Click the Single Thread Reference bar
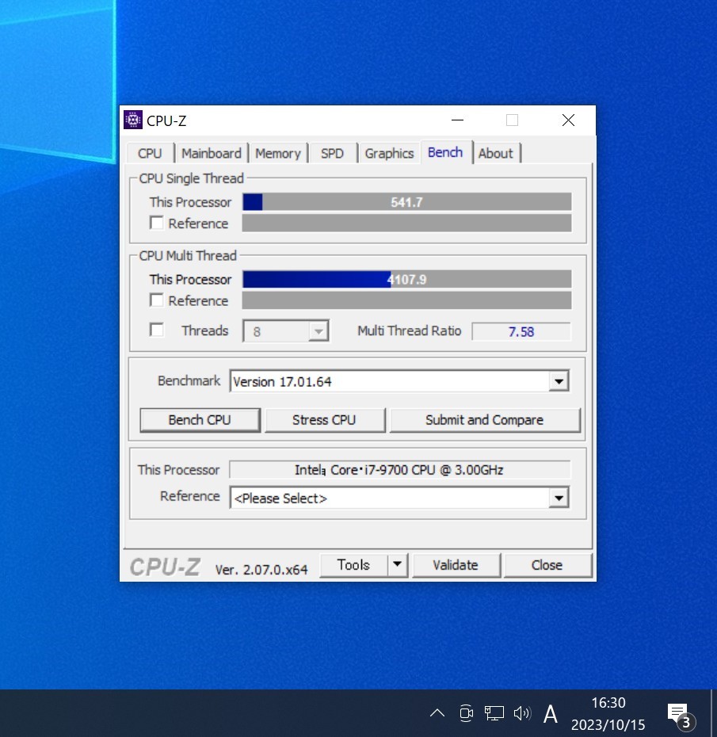This screenshot has width=717, height=737. pos(407,223)
